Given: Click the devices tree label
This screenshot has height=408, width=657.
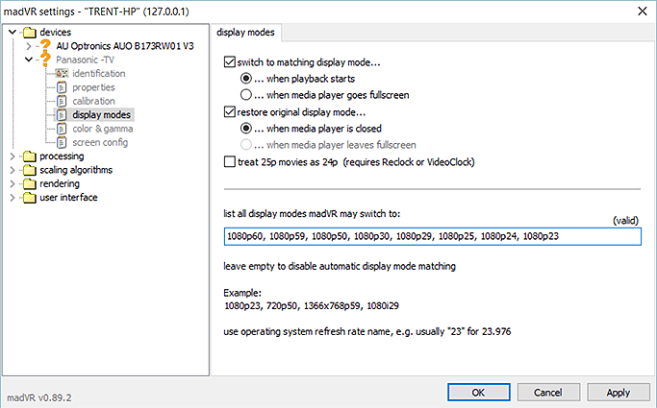Looking at the screenshot, I should 55,33.
